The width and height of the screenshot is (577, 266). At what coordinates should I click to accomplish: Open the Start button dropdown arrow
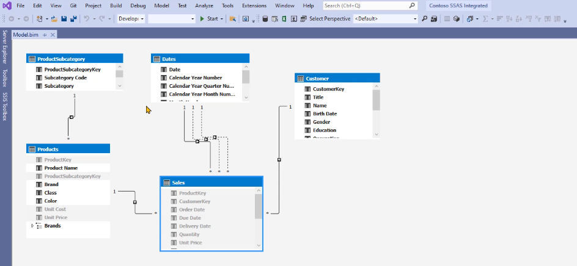(221, 19)
